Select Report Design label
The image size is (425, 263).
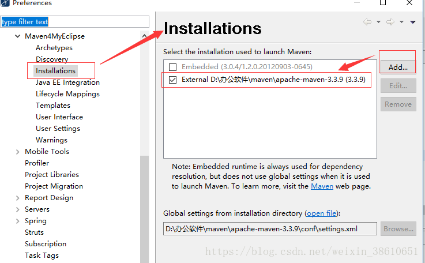49,198
